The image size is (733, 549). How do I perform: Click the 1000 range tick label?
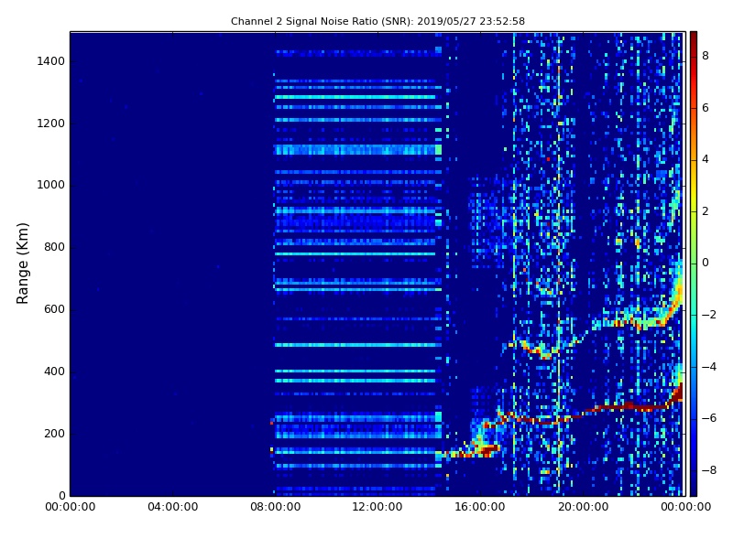(x=51, y=185)
